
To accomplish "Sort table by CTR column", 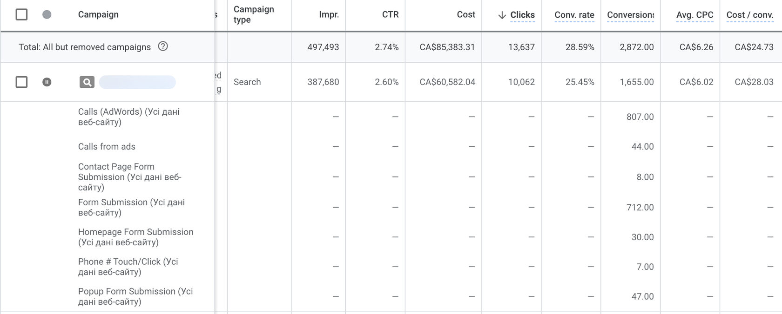I will click(390, 14).
